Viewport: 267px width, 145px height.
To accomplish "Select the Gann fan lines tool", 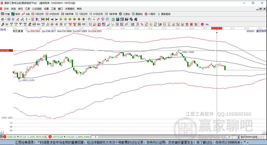I will [x=94, y=24].
